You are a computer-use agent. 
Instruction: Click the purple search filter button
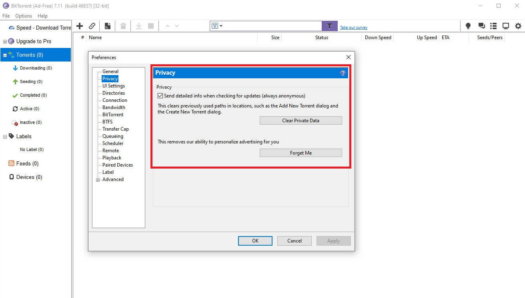click(x=330, y=26)
